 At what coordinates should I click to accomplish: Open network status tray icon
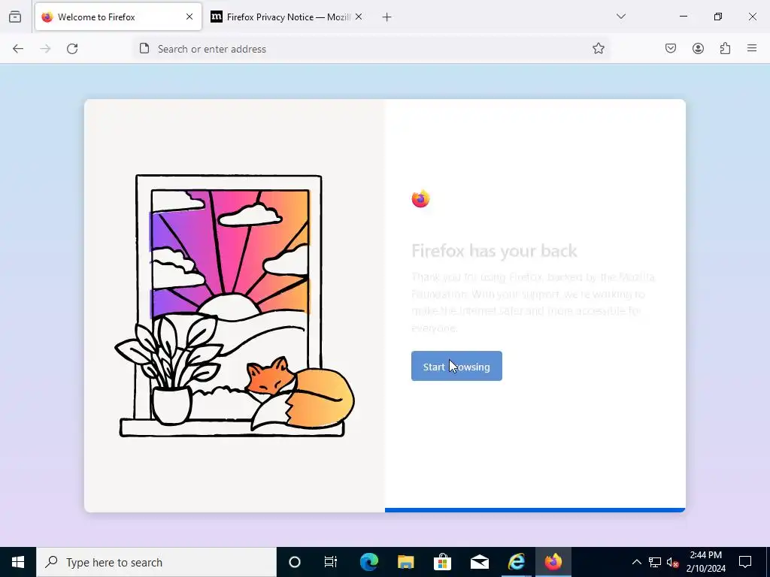click(x=655, y=562)
